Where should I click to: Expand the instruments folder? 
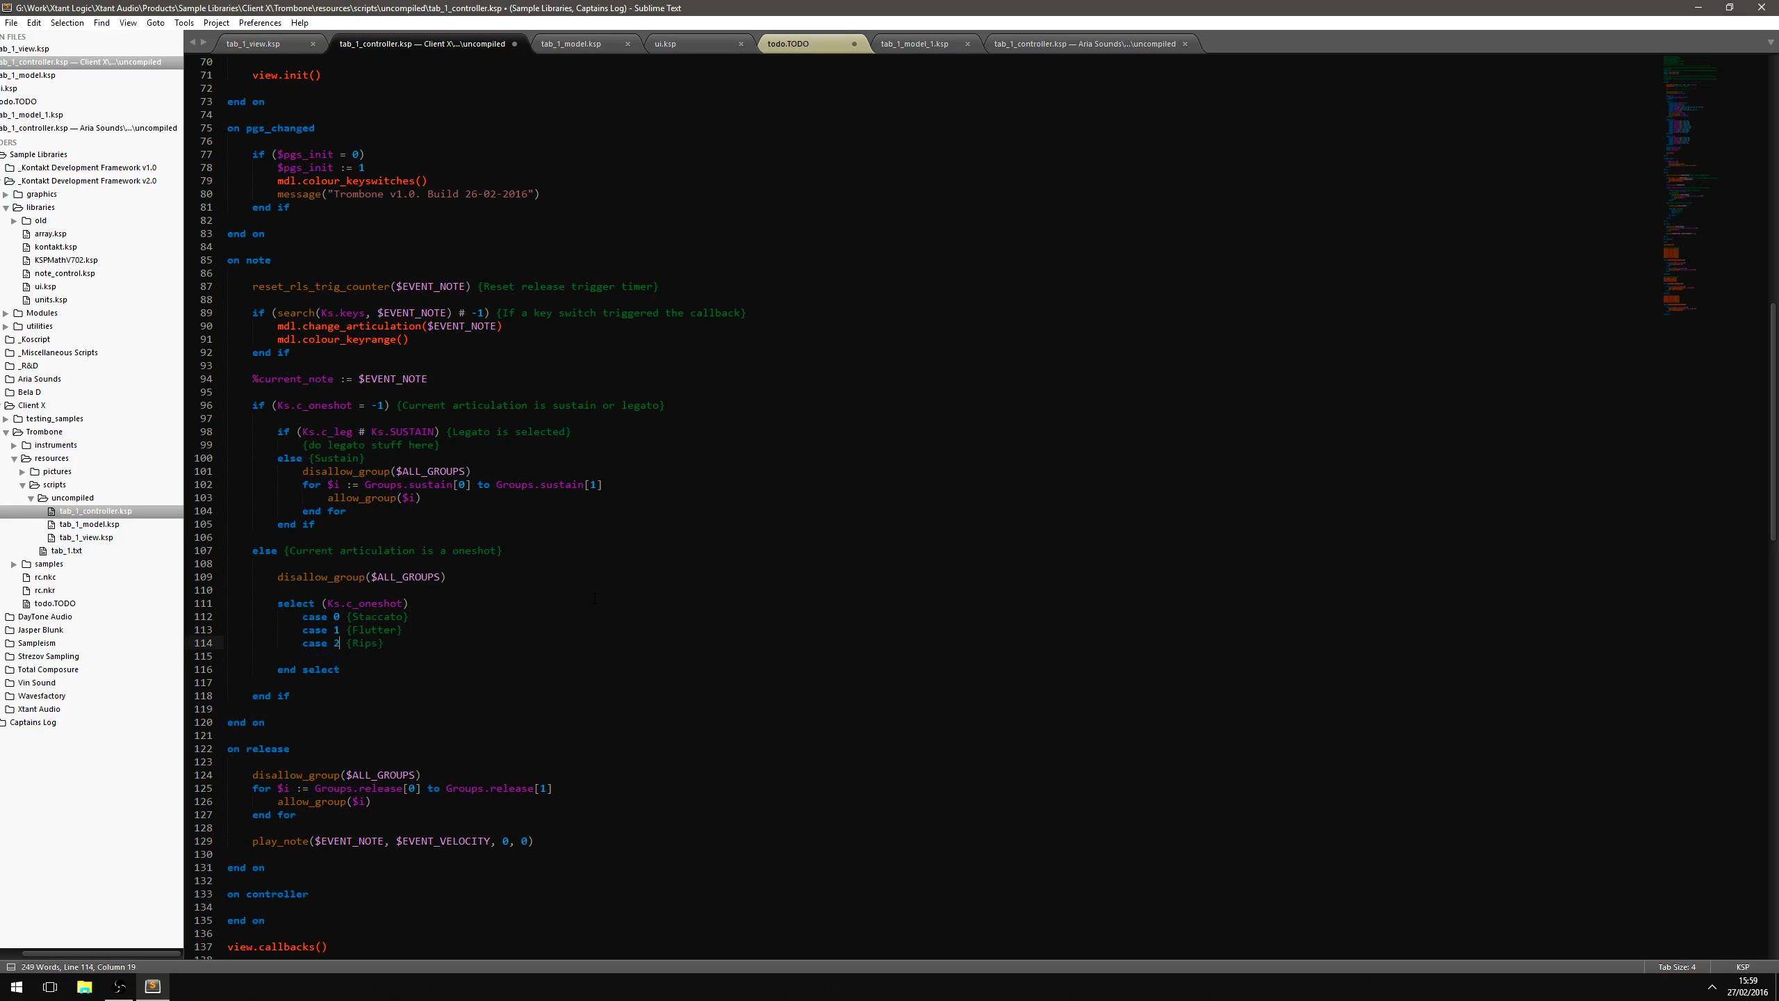coord(14,446)
